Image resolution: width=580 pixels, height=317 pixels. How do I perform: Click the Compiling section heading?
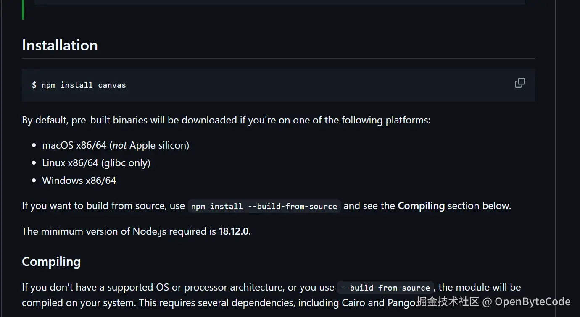pos(51,262)
